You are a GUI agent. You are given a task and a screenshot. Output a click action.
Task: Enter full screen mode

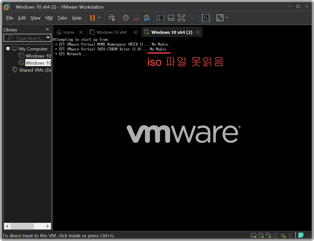click(x=181, y=18)
